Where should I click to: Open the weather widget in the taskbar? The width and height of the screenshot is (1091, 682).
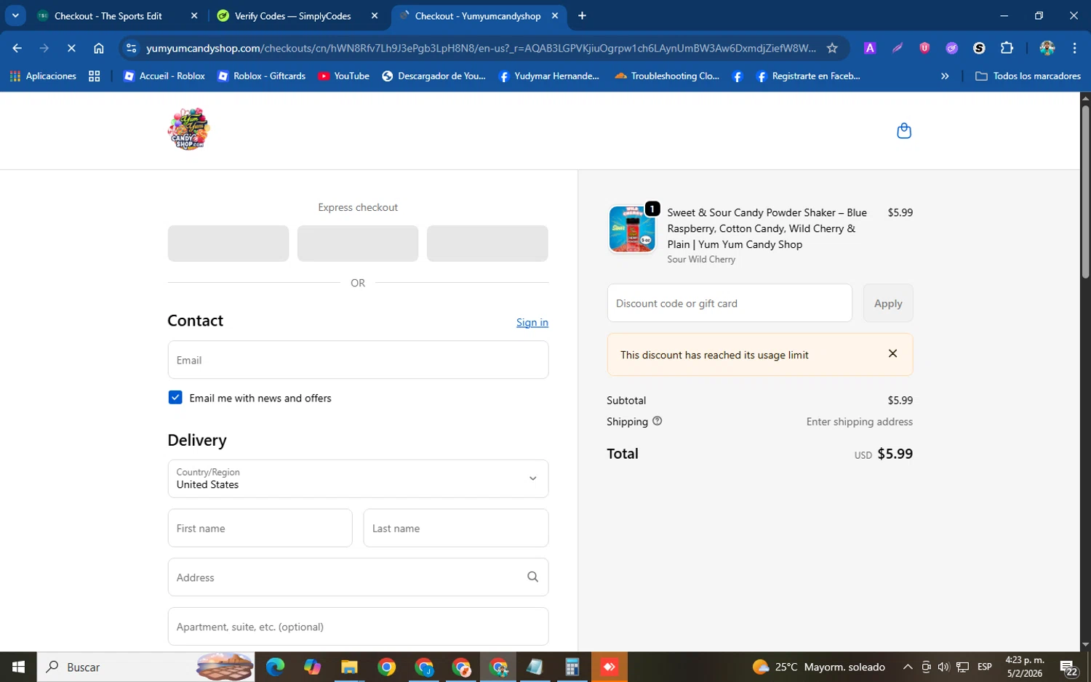(x=819, y=667)
